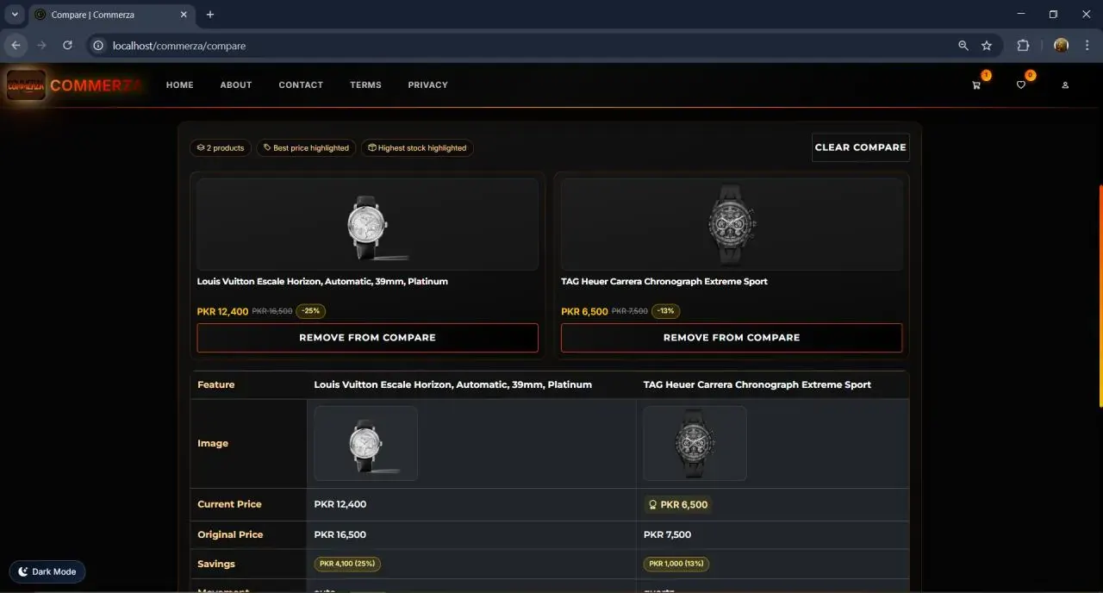Open the wishlist heart icon
Screen dimensions: 1103x593
[x=1021, y=85]
